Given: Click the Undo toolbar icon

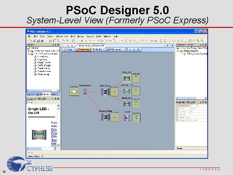Looking at the screenshot, I should pyautogui.click(x=142, y=41).
